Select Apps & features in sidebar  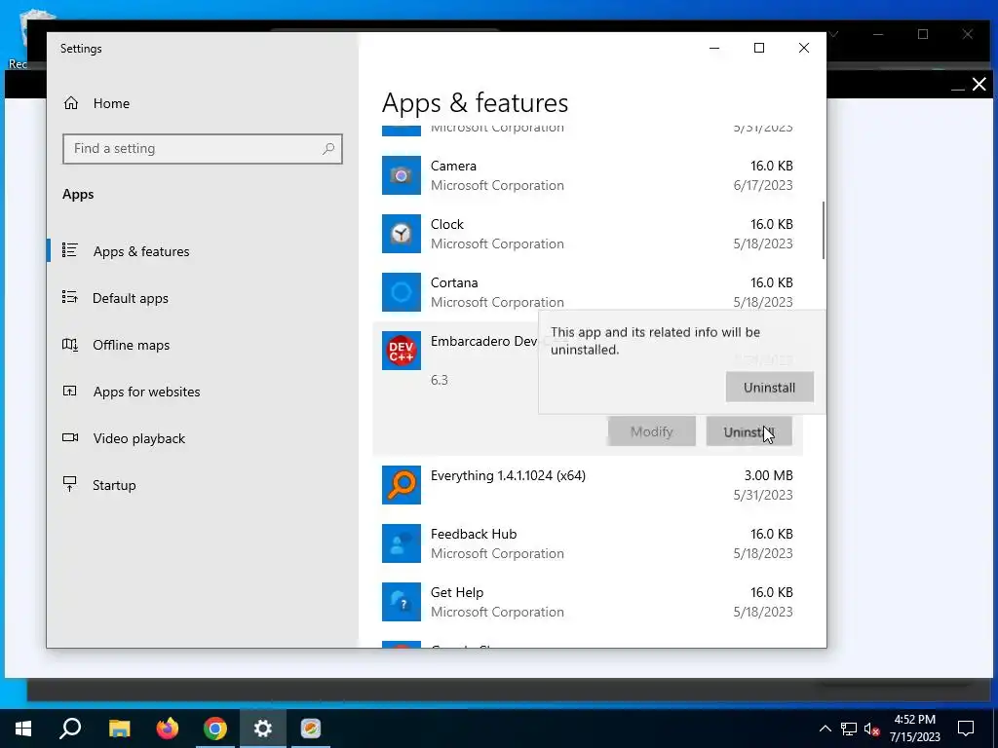[x=141, y=251]
